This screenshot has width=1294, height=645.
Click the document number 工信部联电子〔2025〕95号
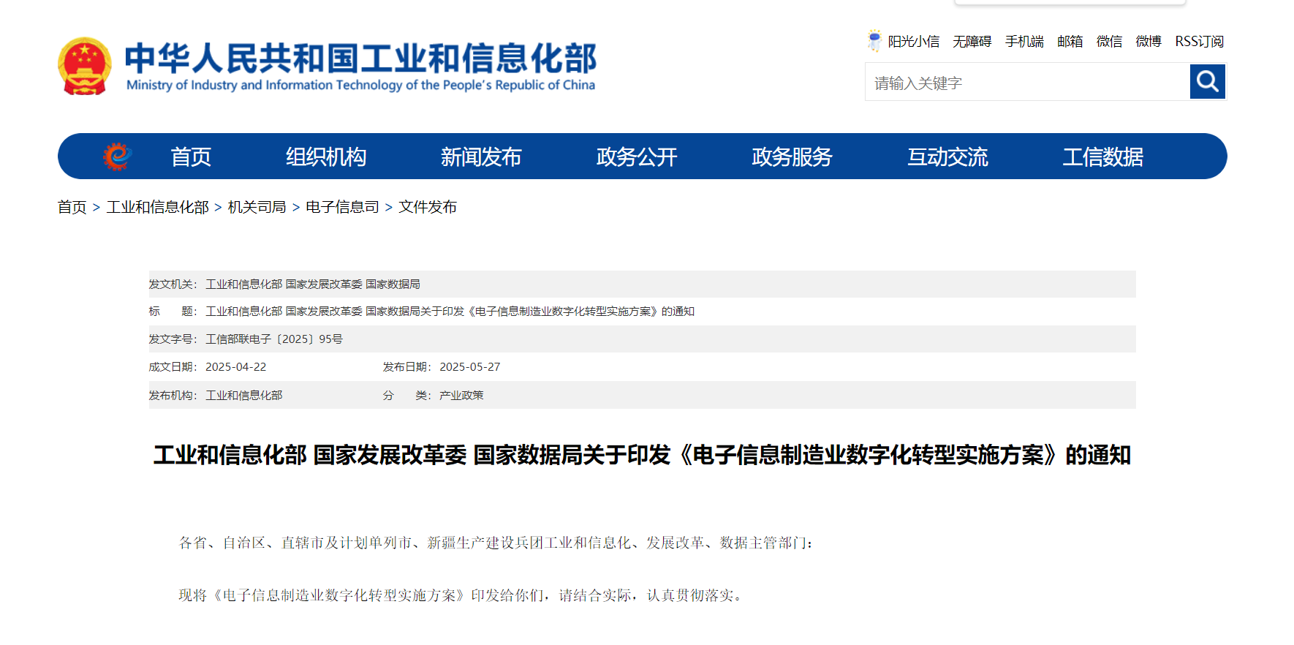274,339
